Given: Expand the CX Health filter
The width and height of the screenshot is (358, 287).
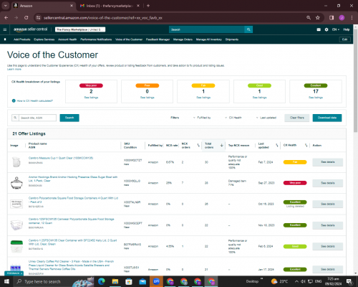Looking at the screenshot, I should (x=233, y=118).
